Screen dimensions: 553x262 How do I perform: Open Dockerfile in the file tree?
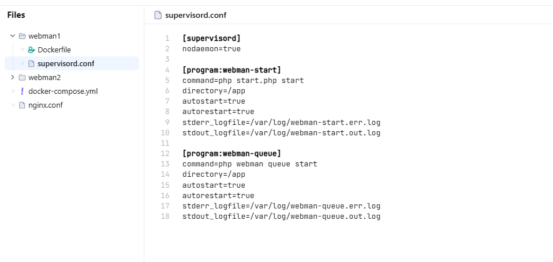click(x=54, y=50)
